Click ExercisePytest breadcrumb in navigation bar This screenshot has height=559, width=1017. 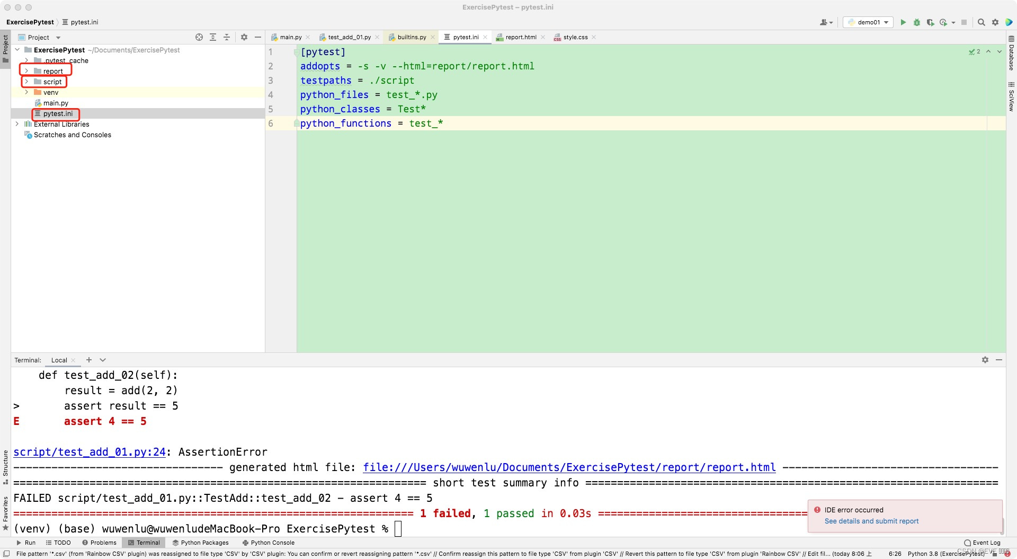tap(30, 22)
